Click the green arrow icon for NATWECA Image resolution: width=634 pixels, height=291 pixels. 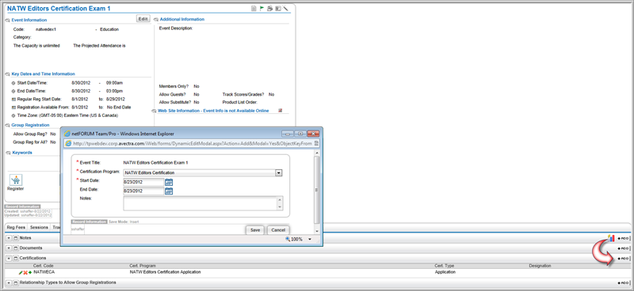[30, 273]
